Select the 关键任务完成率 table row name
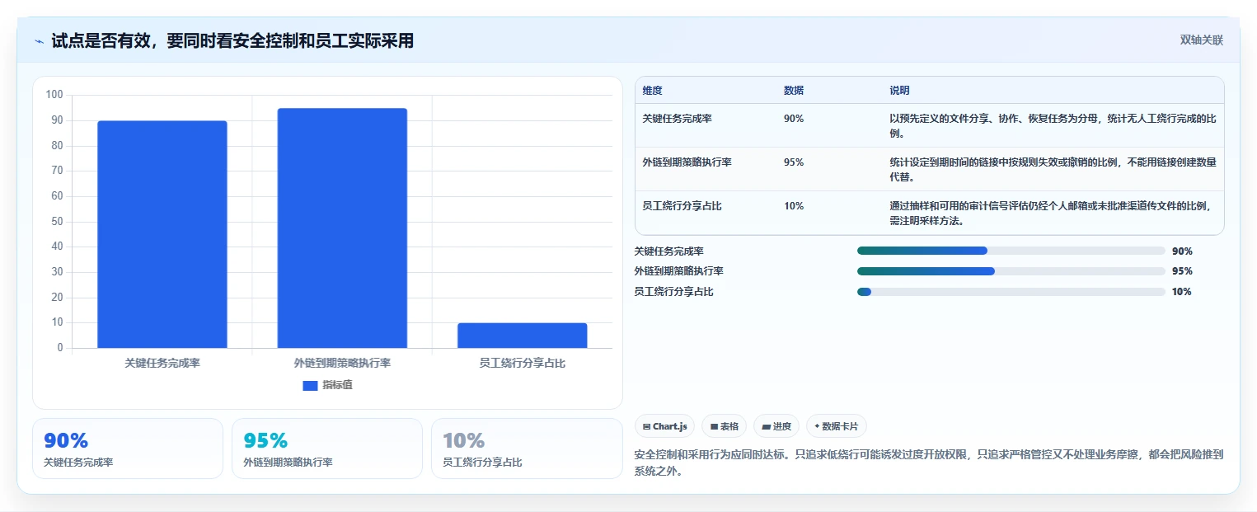1257x512 pixels. (x=677, y=119)
